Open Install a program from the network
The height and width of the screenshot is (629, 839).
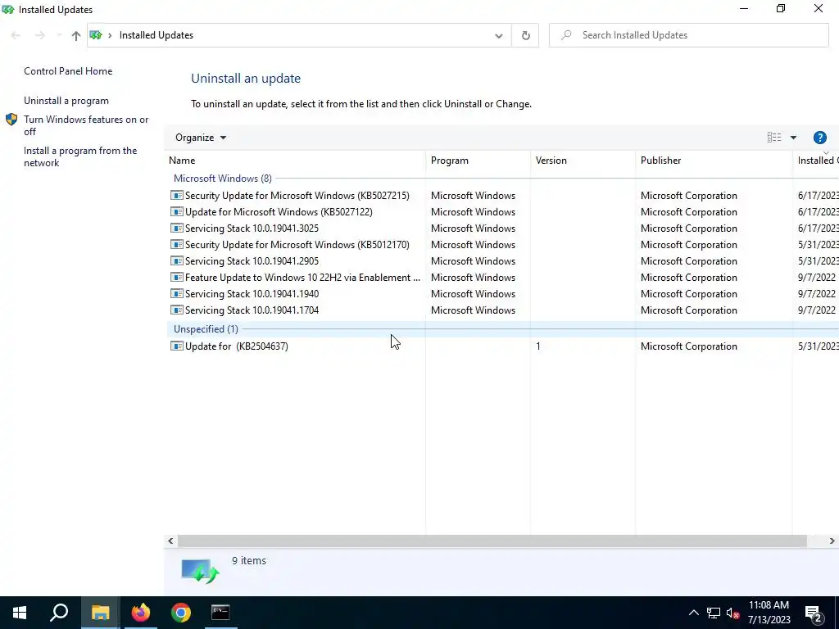tap(80, 156)
